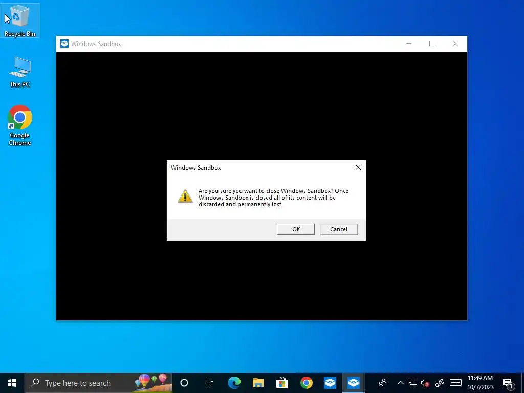Minimize the Windows Sandbox window
524x393 pixels.
point(408,44)
